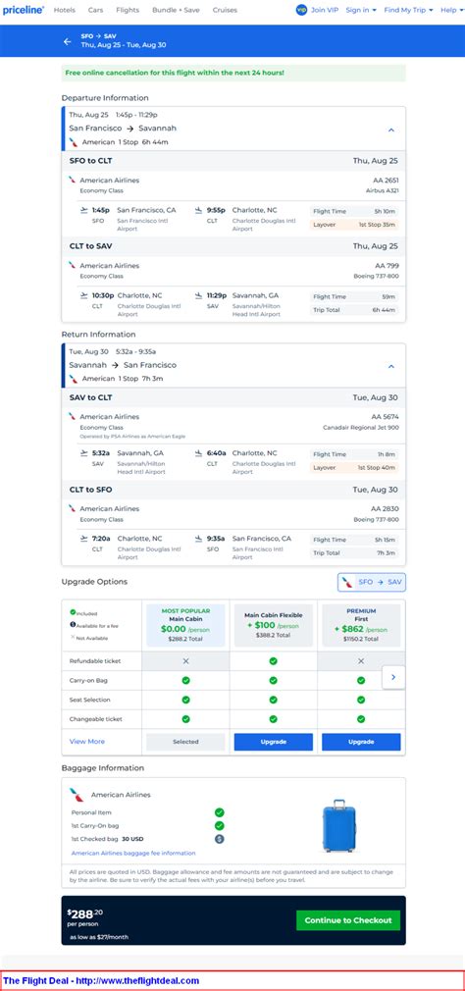Collapse the Departure Information flight details
Viewport: 465px width, 991px height.
[x=391, y=130]
